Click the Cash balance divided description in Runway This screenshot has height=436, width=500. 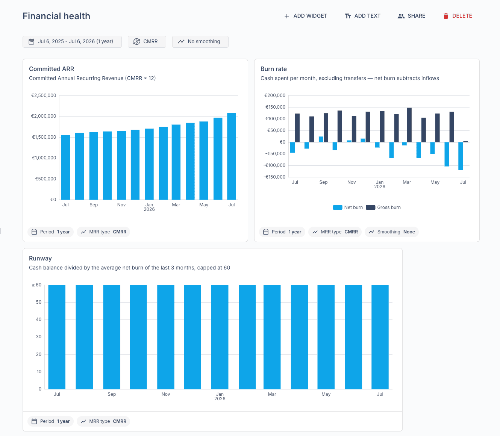(129, 268)
